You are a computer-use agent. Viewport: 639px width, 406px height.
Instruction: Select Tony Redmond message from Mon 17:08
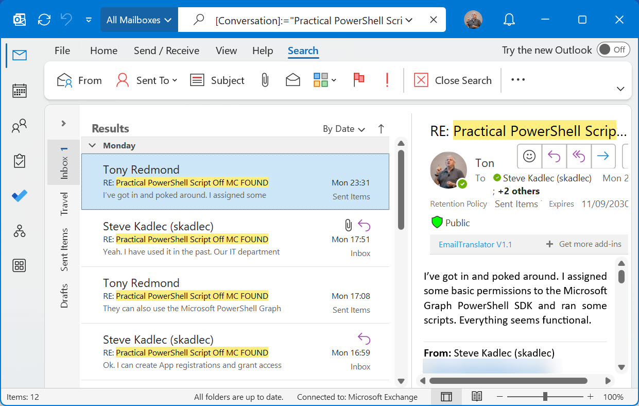(235, 295)
